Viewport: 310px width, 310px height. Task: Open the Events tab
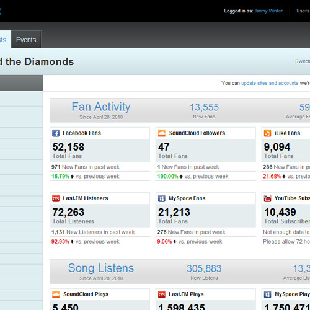tap(26, 40)
